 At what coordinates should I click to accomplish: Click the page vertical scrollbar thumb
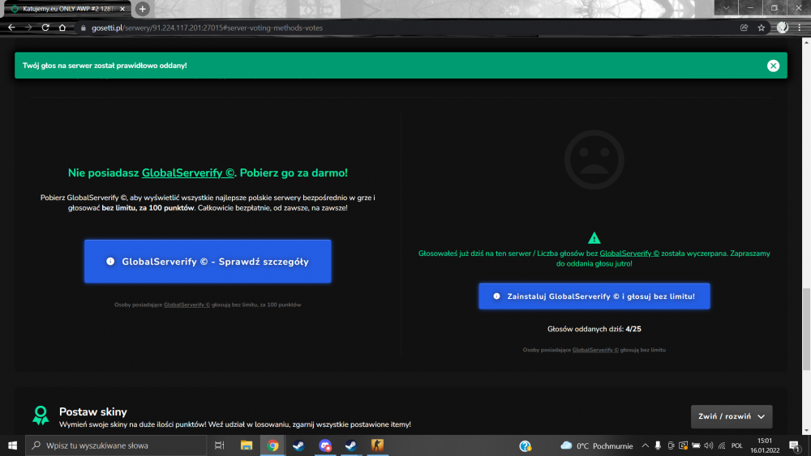click(806, 329)
